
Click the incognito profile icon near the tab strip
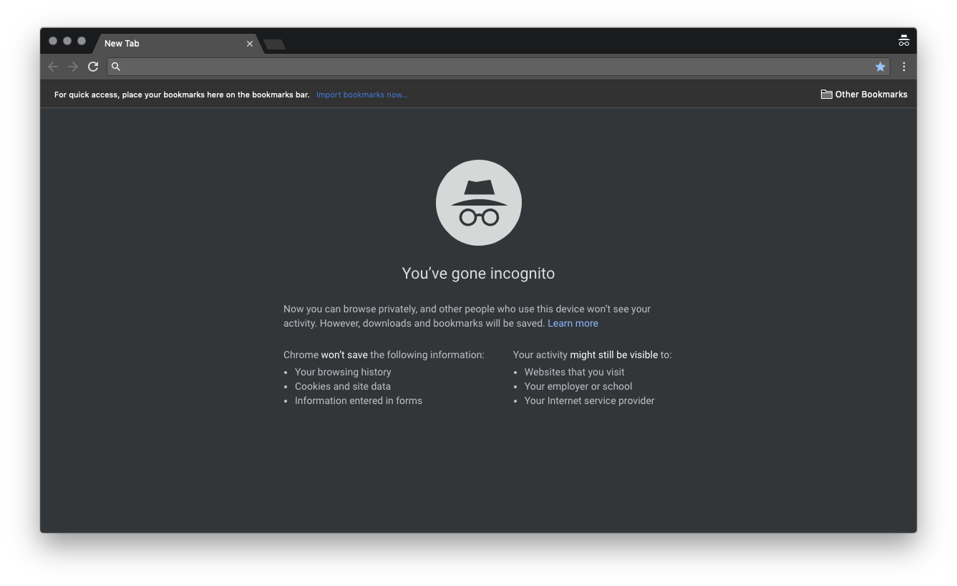pyautogui.click(x=903, y=40)
